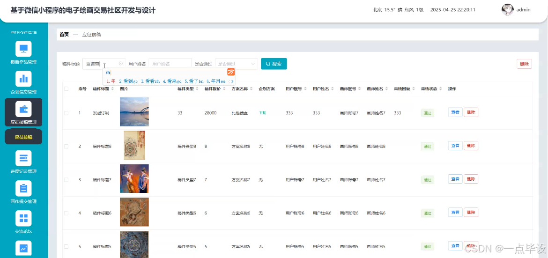Pick IME candidate 5 看了
Image resolution: width=548 pixels, height=258 pixels.
194,81
